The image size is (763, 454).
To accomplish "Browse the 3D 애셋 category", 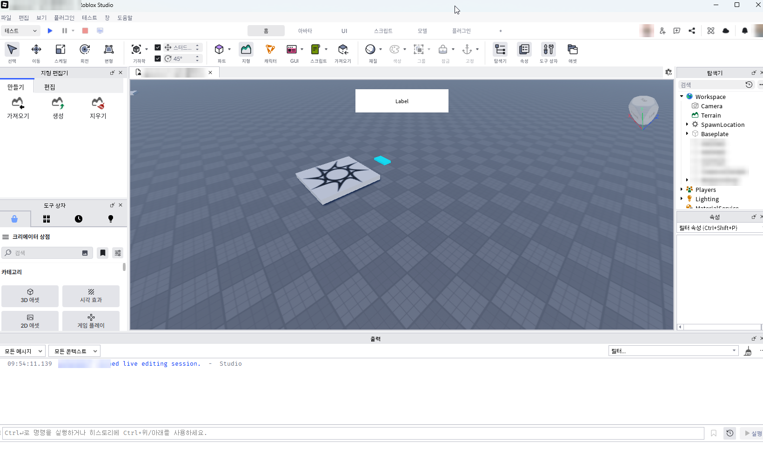I will [30, 296].
